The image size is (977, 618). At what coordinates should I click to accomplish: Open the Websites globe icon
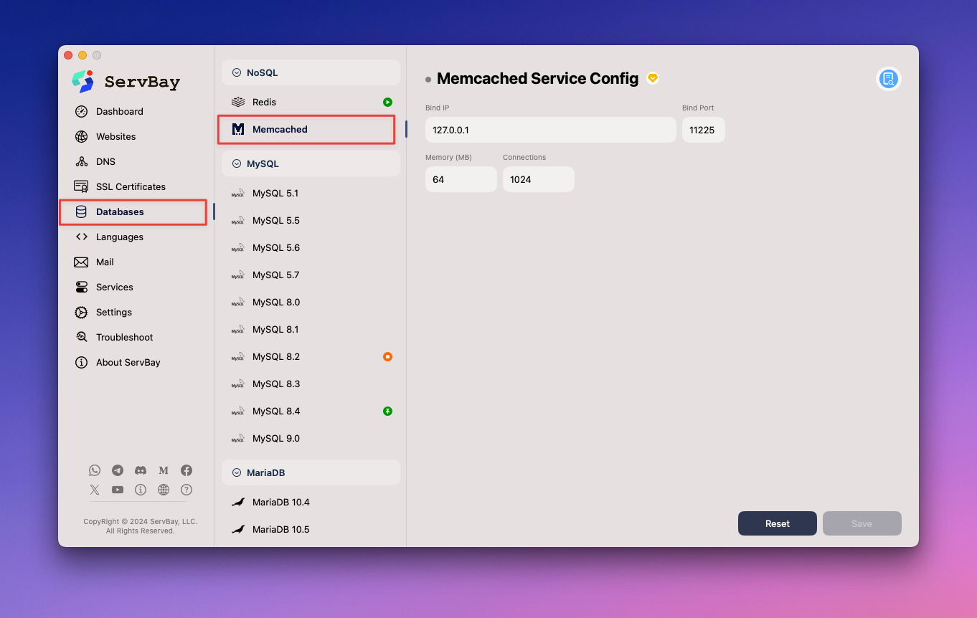point(81,136)
